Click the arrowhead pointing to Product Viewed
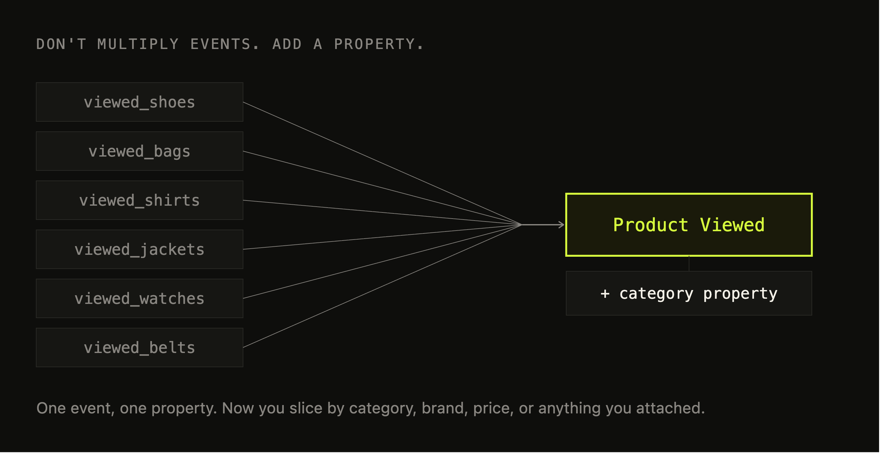This screenshot has height=465, width=892. point(562,225)
